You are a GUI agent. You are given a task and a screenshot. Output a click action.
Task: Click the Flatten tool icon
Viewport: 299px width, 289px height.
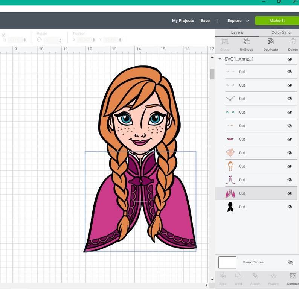click(273, 276)
